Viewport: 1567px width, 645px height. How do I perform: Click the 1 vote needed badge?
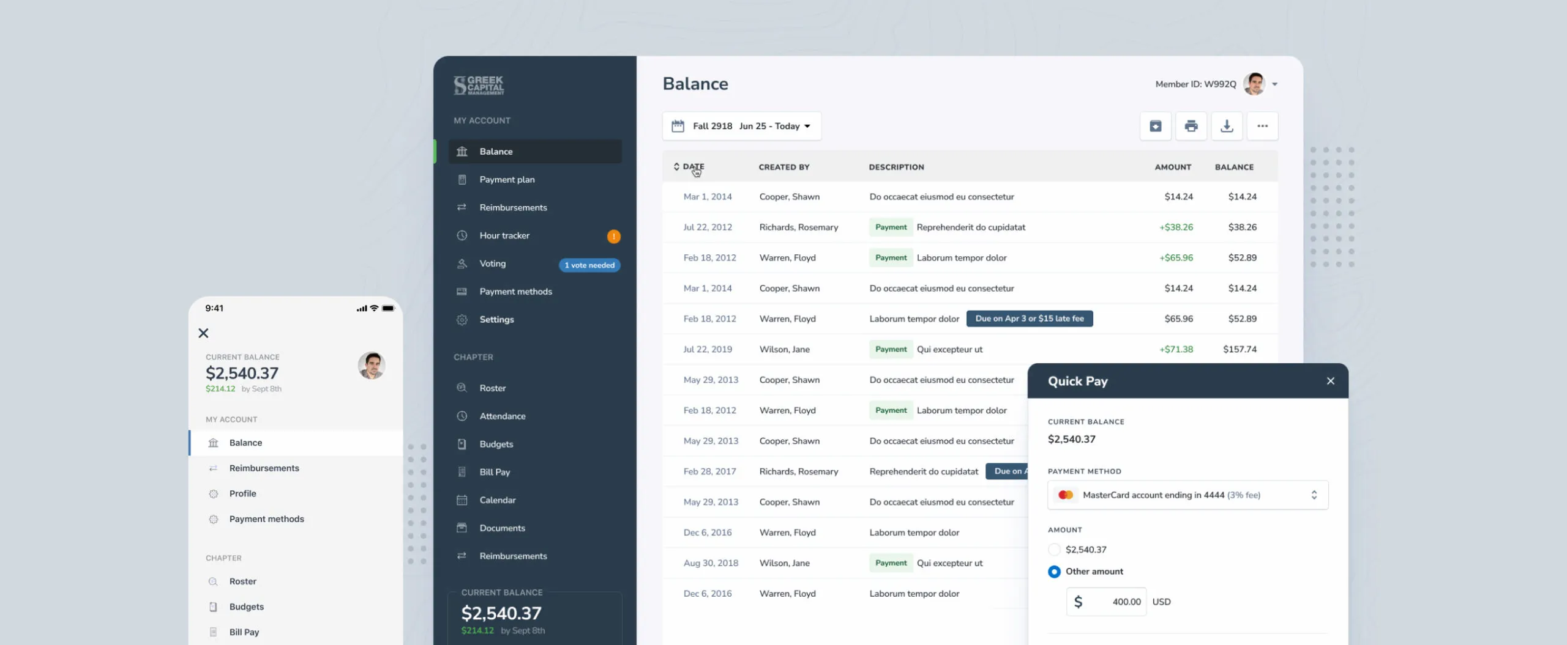[x=589, y=265]
